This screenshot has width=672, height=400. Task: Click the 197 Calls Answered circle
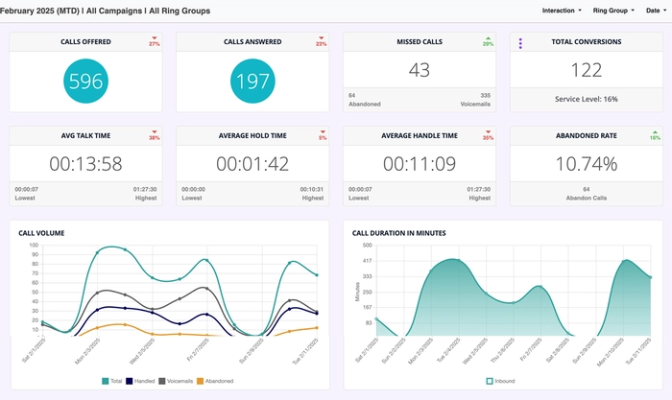252,81
